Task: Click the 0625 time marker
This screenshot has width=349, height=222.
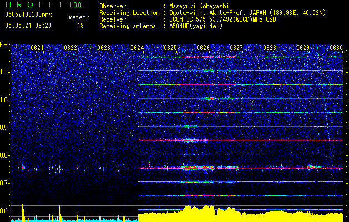Action: tap(170, 48)
